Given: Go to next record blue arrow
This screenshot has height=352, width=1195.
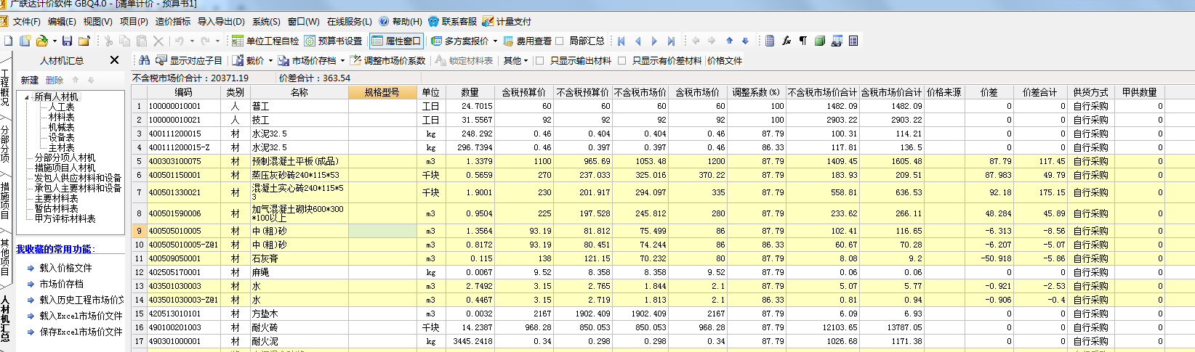Looking at the screenshot, I should (x=654, y=41).
